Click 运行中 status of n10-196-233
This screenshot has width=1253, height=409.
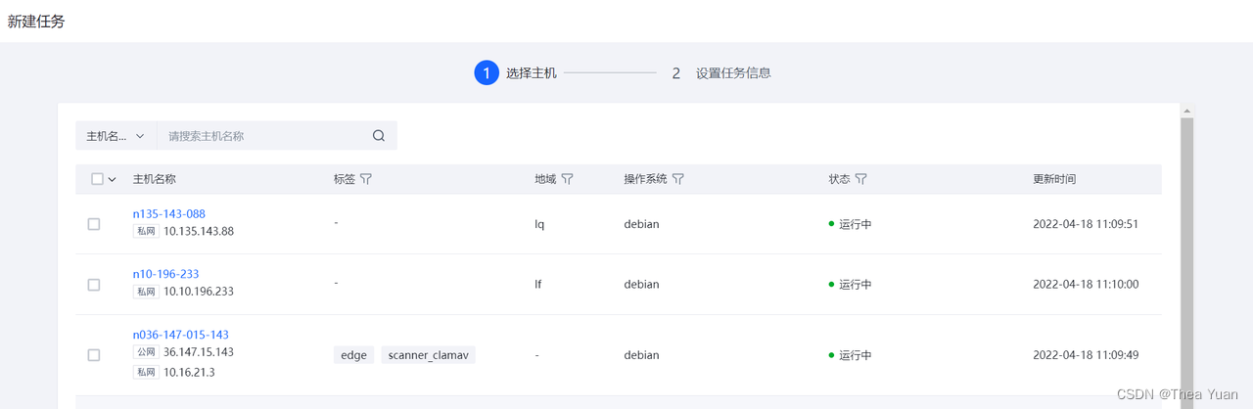click(851, 285)
